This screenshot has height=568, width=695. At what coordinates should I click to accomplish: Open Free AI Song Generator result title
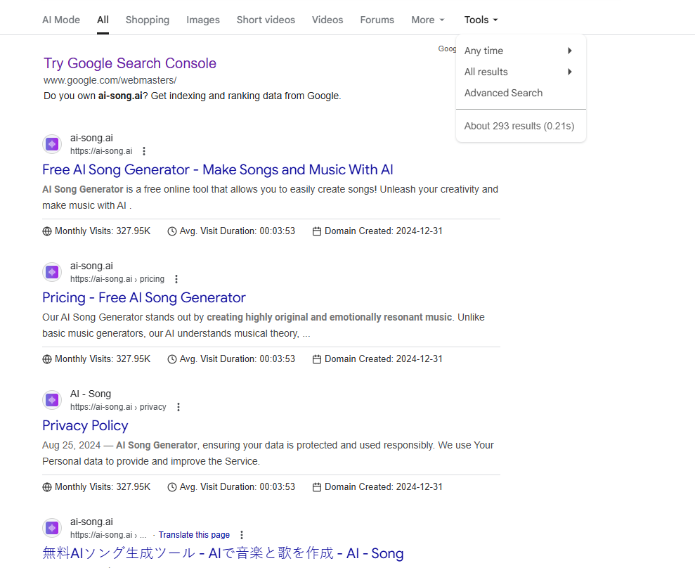(x=218, y=170)
